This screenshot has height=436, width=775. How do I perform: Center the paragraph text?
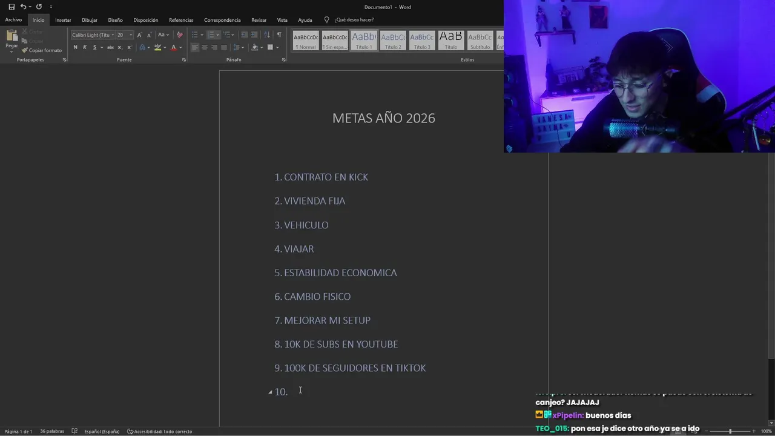click(204, 47)
